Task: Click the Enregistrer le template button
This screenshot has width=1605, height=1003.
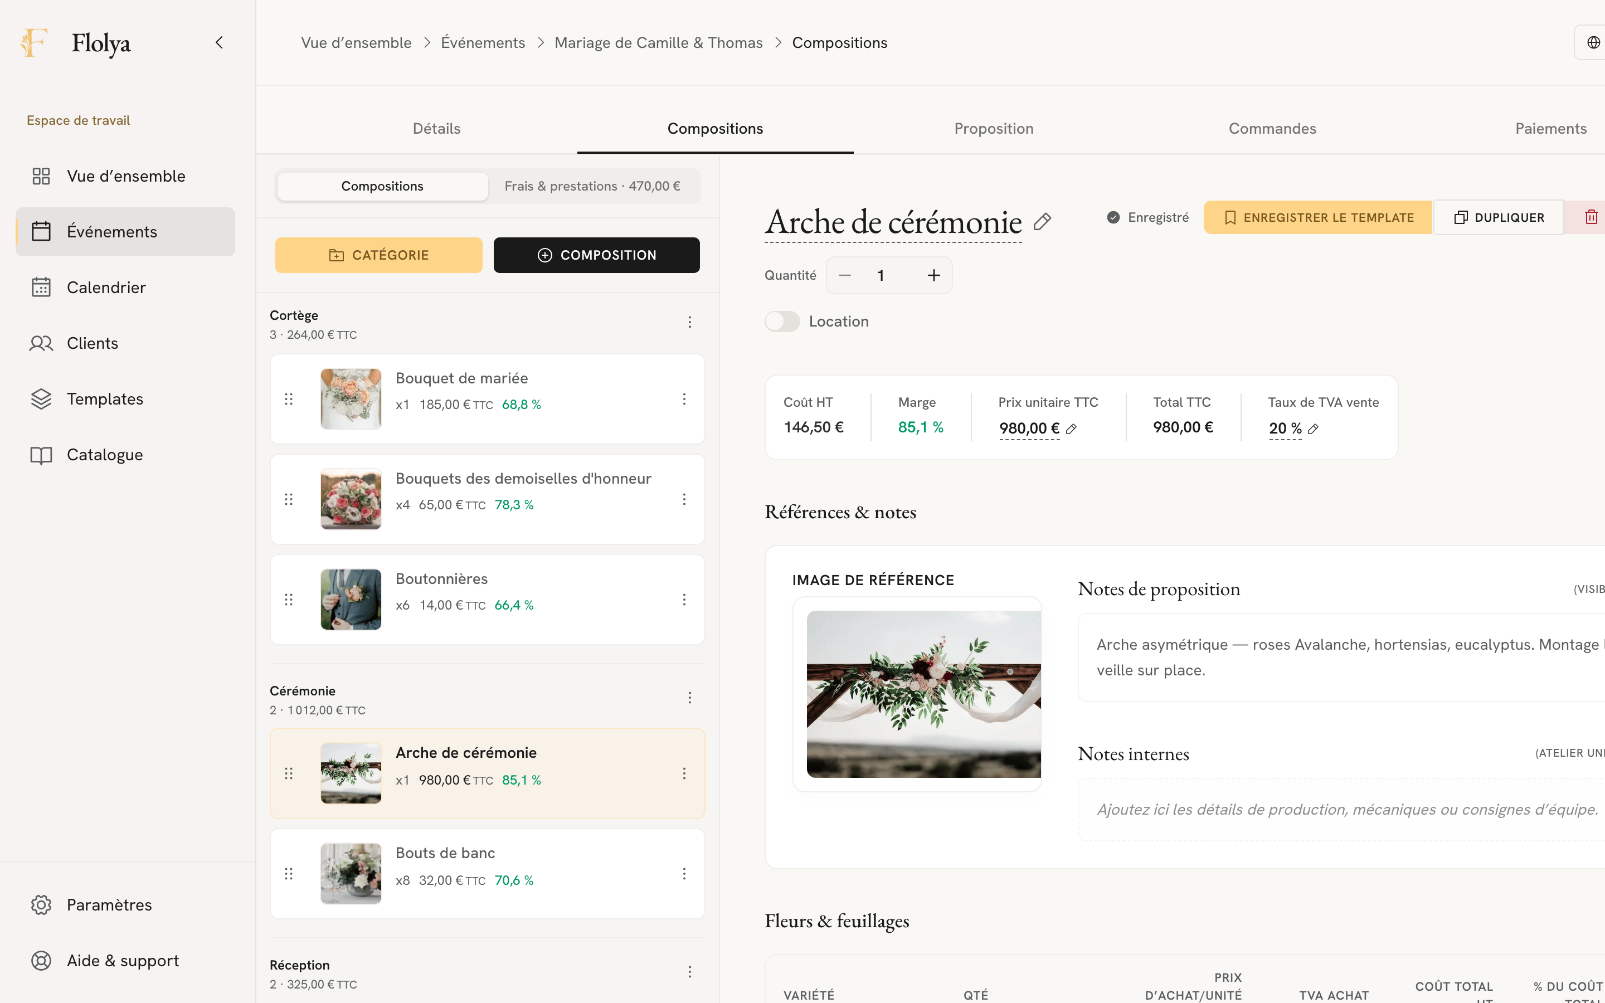Action: point(1318,217)
